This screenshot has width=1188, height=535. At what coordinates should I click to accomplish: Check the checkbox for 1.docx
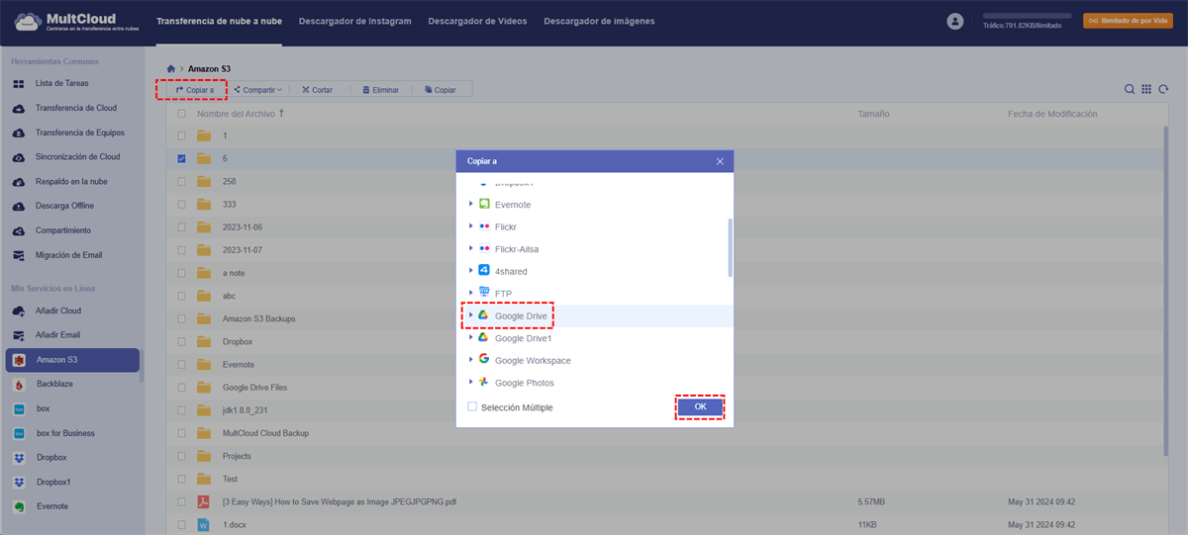[x=181, y=525]
